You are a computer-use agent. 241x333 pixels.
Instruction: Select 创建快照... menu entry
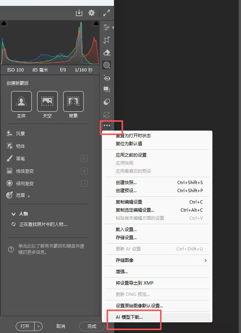[126, 183]
